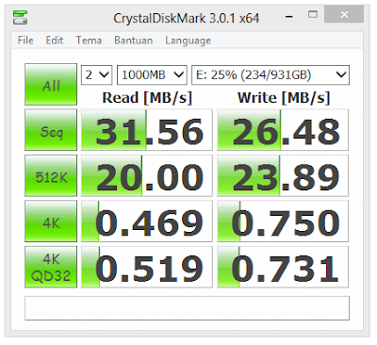Image resolution: width=377 pixels, height=345 pixels.
Task: Click the Read [MB/s] column header
Action: coord(147,98)
